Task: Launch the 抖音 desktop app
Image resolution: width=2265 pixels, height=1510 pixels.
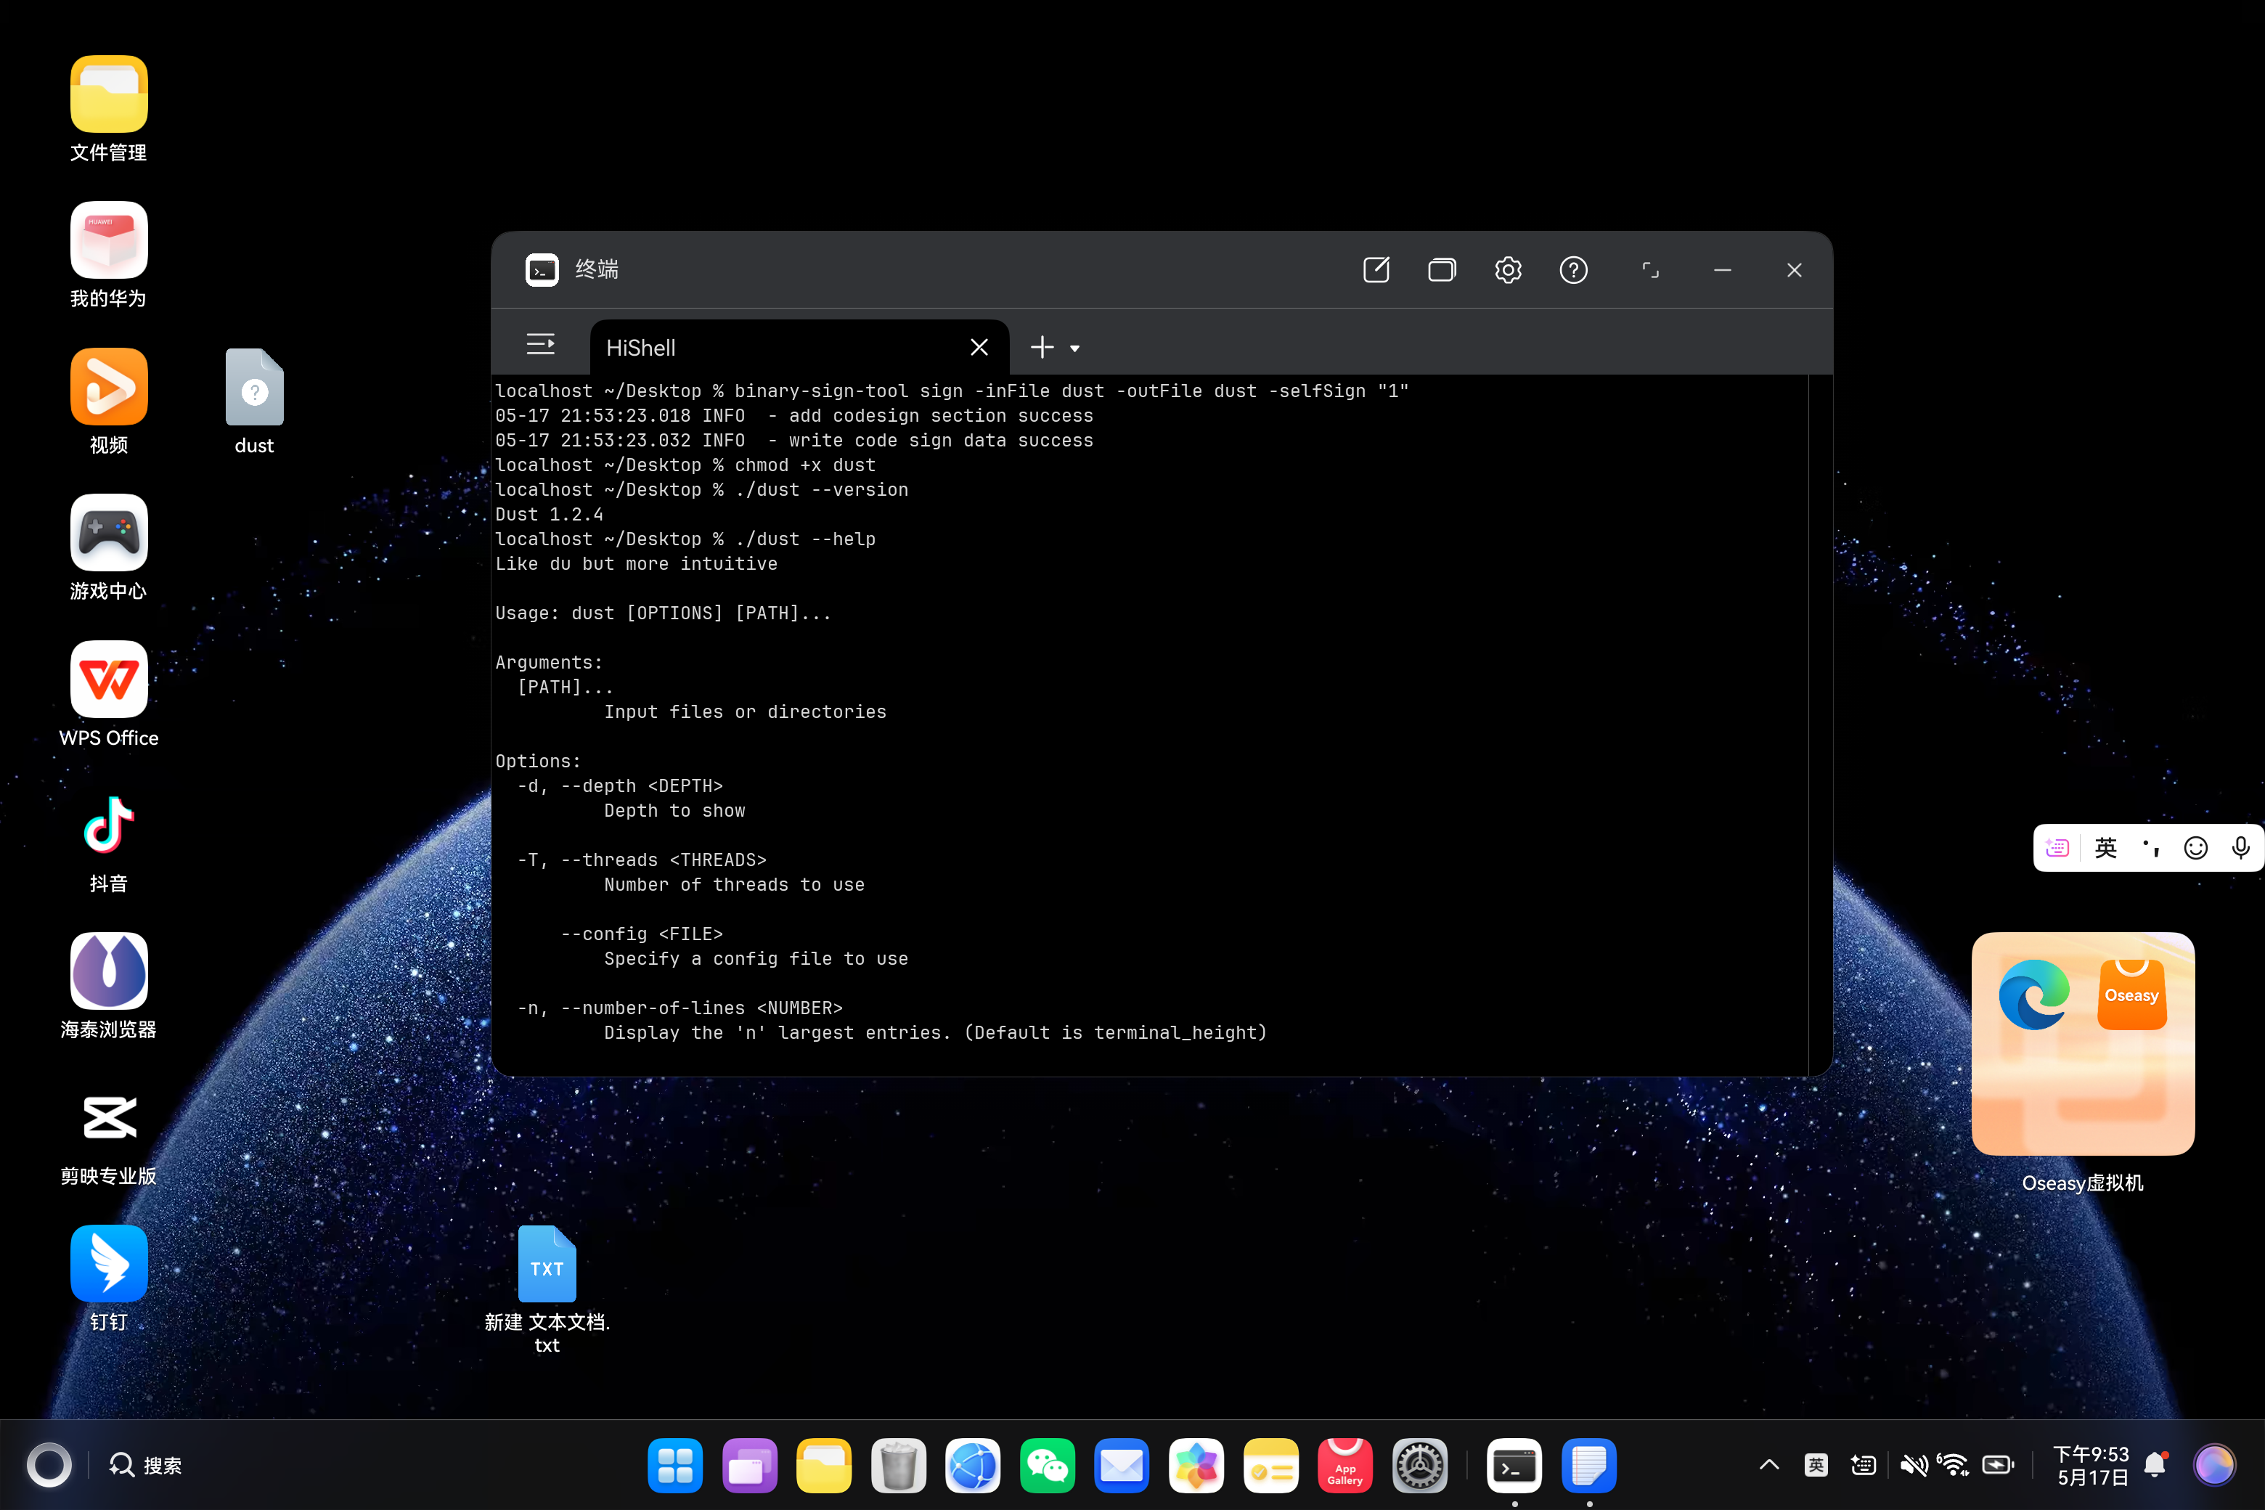Action: [x=109, y=825]
